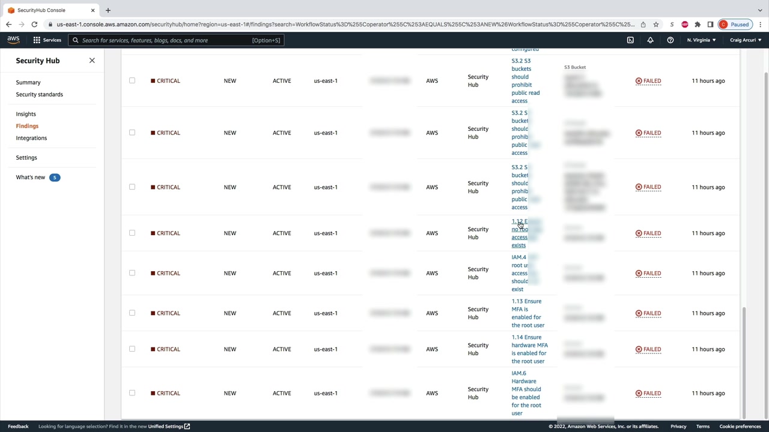Open Integrations in the sidebar

(x=31, y=138)
